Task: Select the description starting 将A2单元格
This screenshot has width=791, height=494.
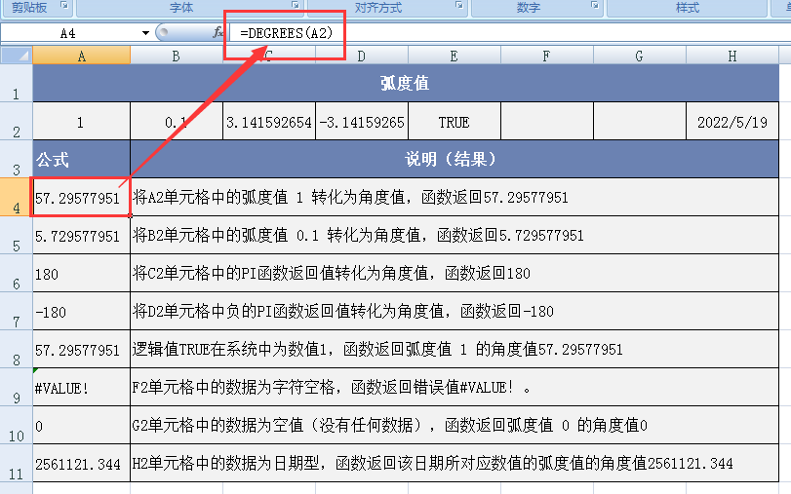Action: (455, 197)
